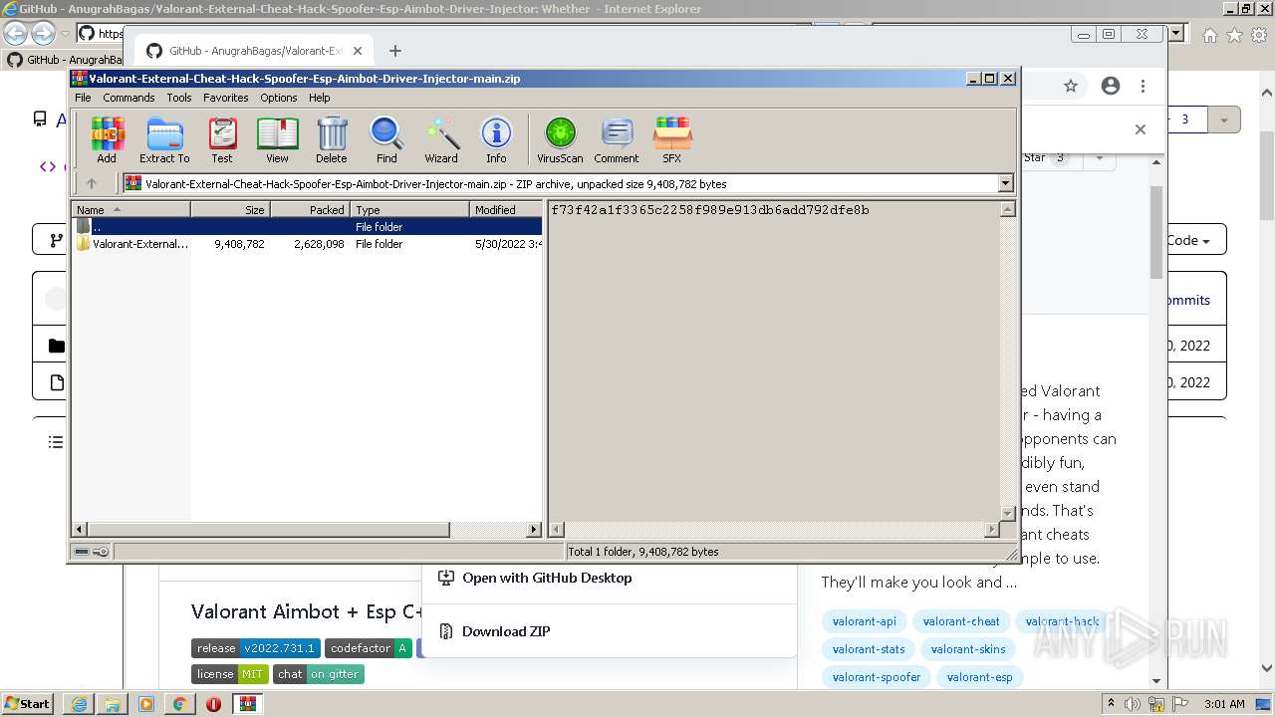The image size is (1275, 717).
Task: Open the Comment tool
Action: [x=617, y=139]
